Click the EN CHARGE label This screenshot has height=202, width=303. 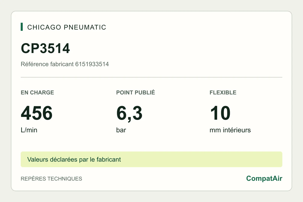point(37,92)
